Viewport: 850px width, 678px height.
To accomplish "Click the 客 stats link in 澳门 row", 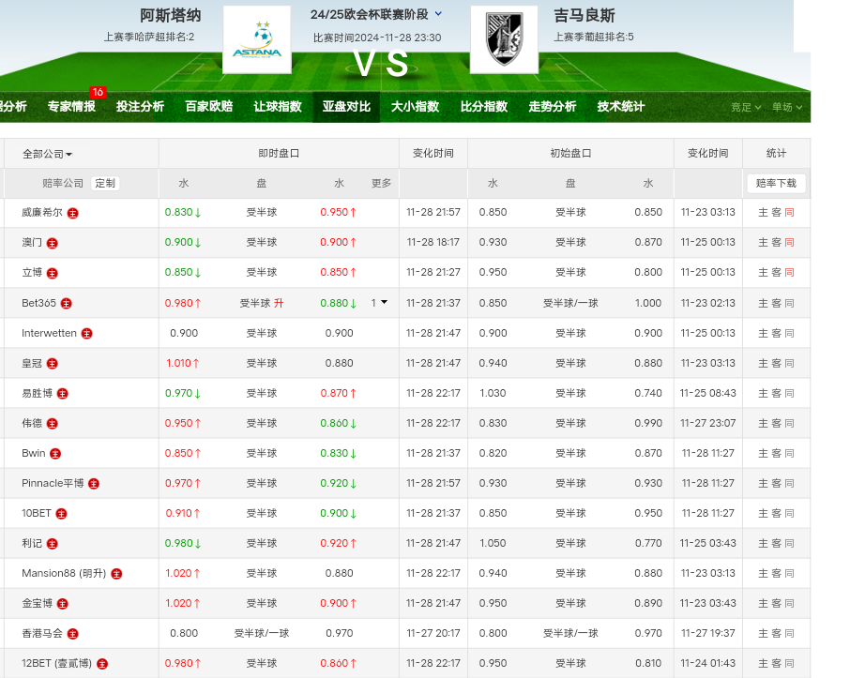I will (x=776, y=242).
